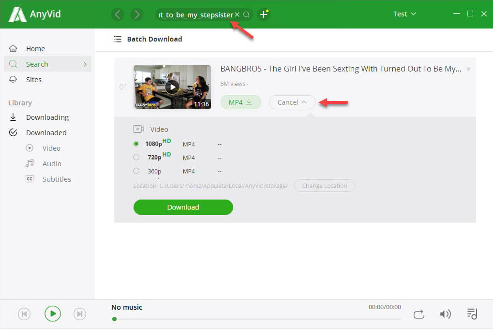
Task: Click the 6M views text
Action: [x=233, y=84]
